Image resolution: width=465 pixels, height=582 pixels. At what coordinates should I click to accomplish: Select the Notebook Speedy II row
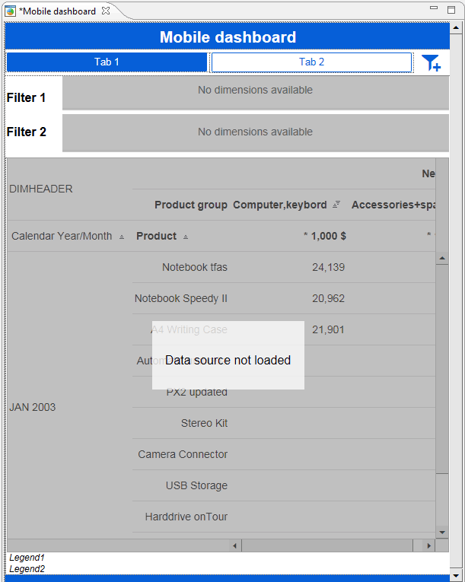[x=181, y=298]
